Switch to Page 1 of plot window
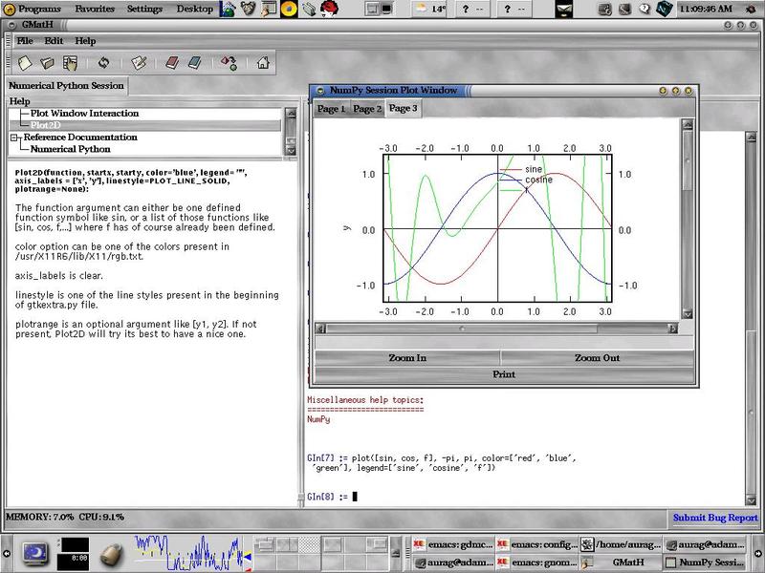This screenshot has height=573, width=765. (x=331, y=109)
